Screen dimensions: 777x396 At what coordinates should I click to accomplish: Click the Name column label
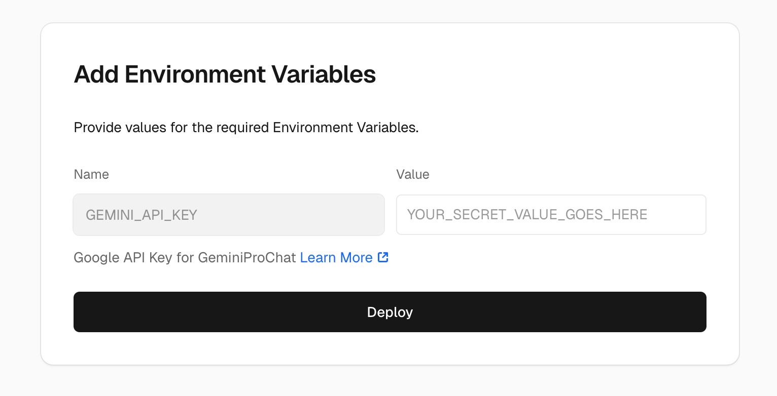(x=91, y=174)
